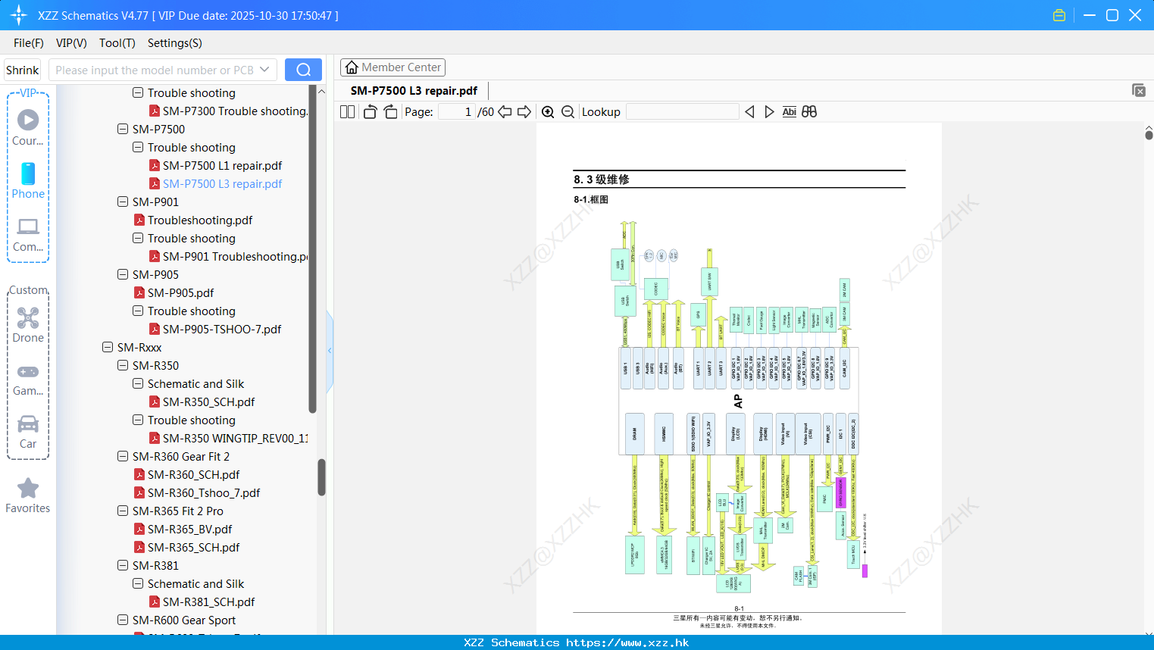
Task: Open the Tool(T) menu
Action: pyautogui.click(x=117, y=43)
